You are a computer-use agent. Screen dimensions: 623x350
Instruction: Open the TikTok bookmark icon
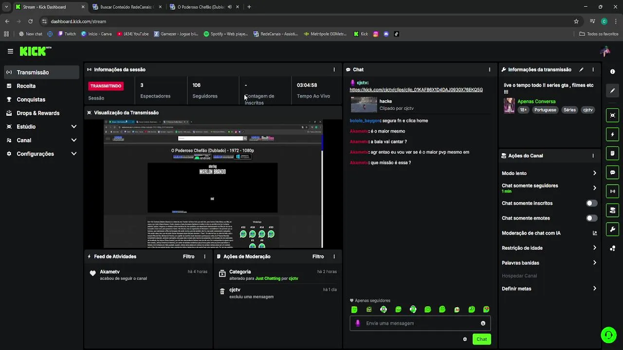click(x=396, y=34)
